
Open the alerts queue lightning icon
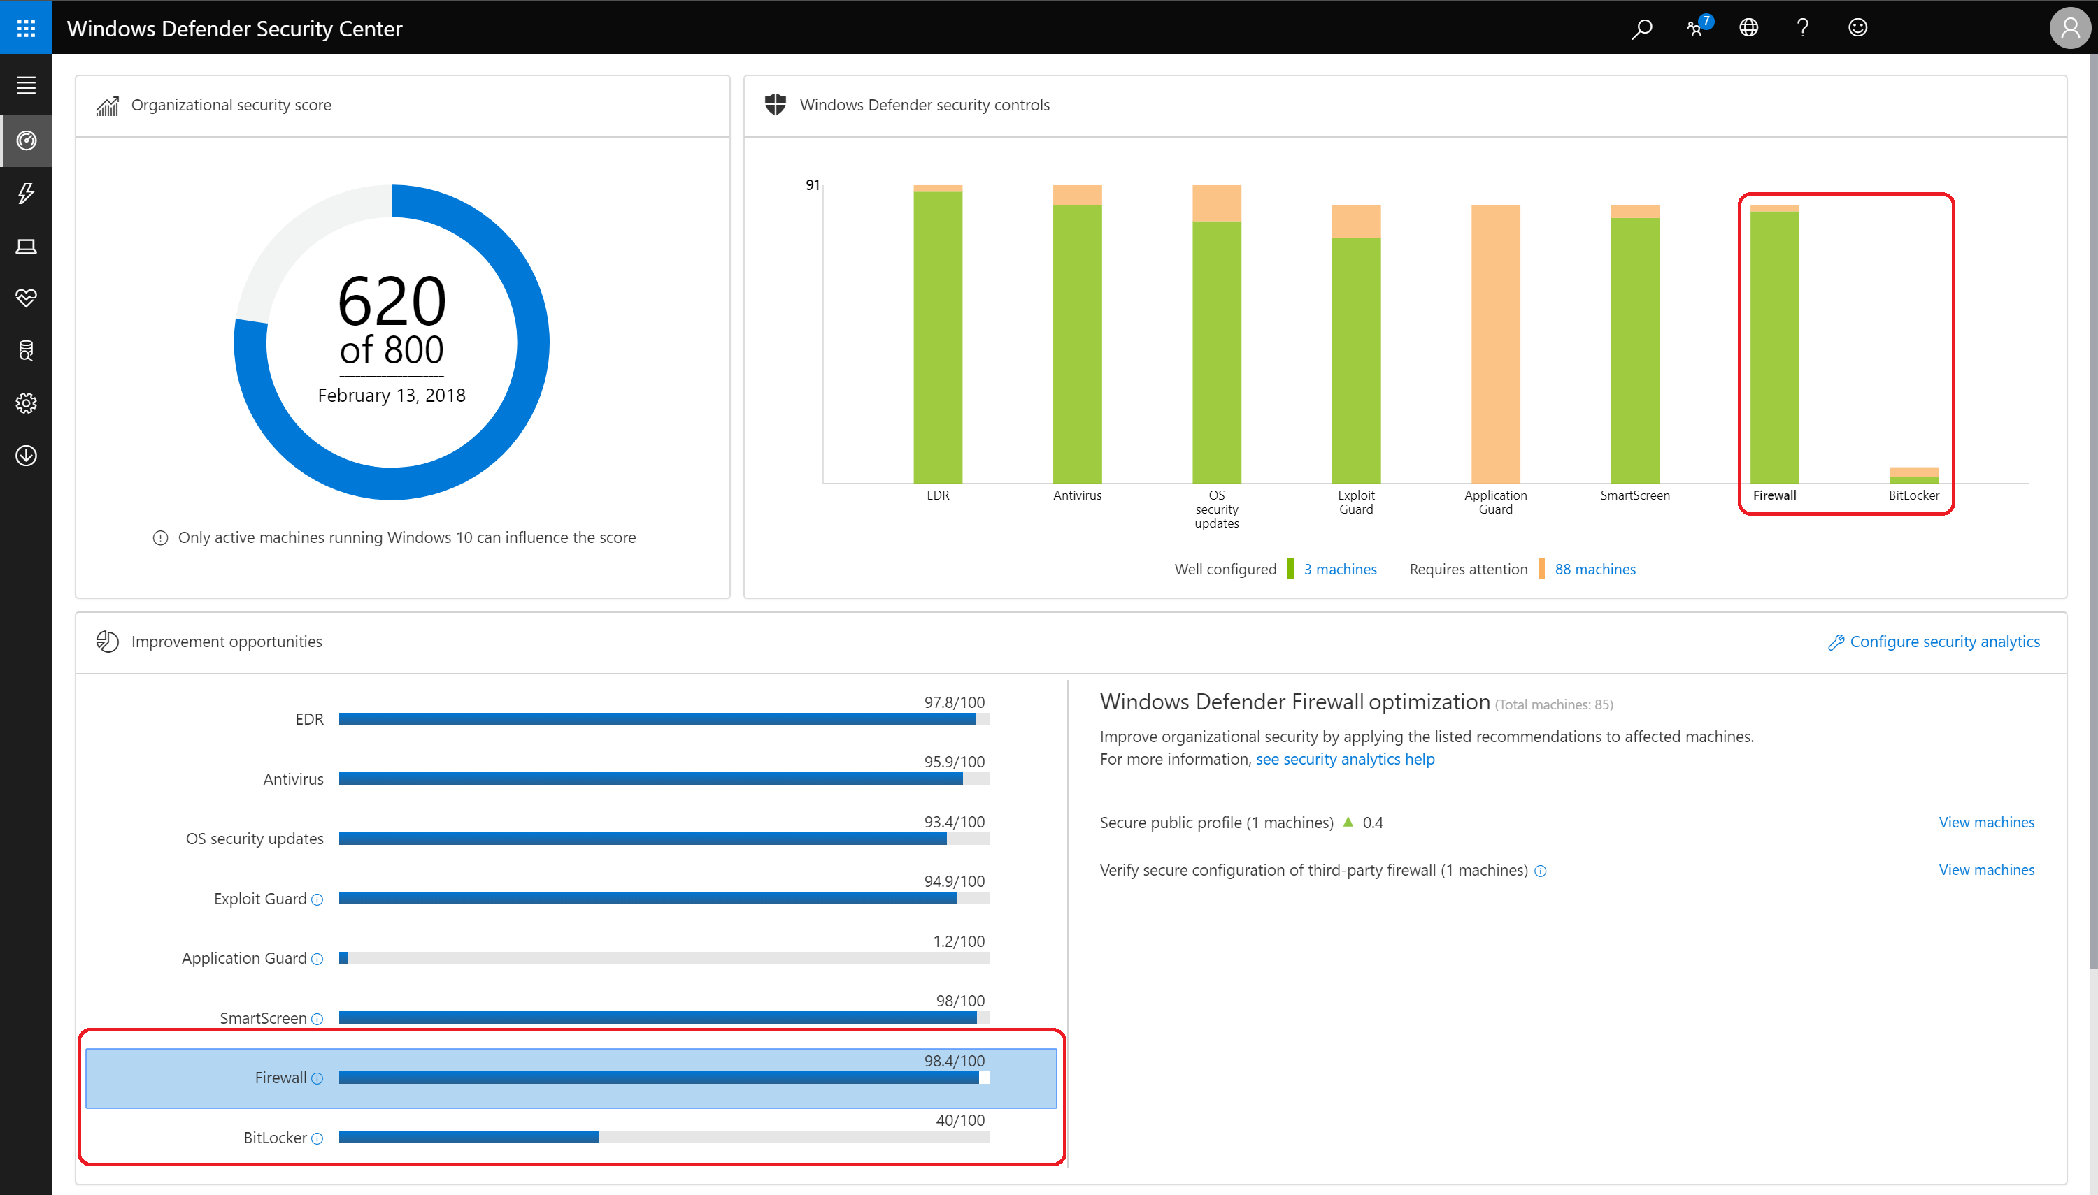[25, 194]
